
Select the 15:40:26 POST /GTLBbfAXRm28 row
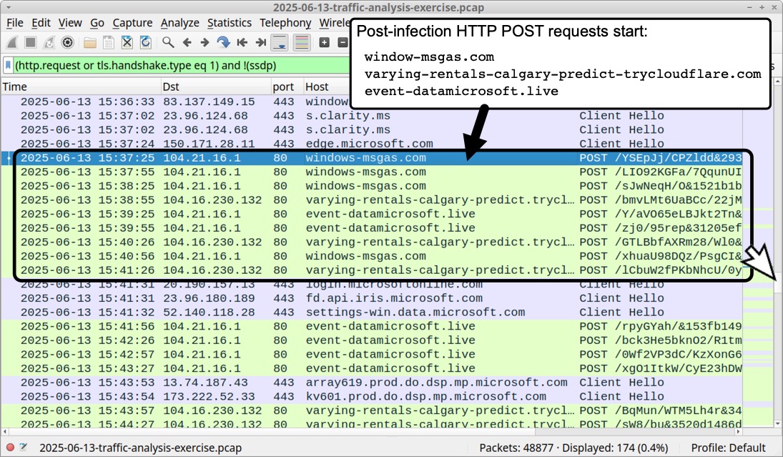coord(372,242)
